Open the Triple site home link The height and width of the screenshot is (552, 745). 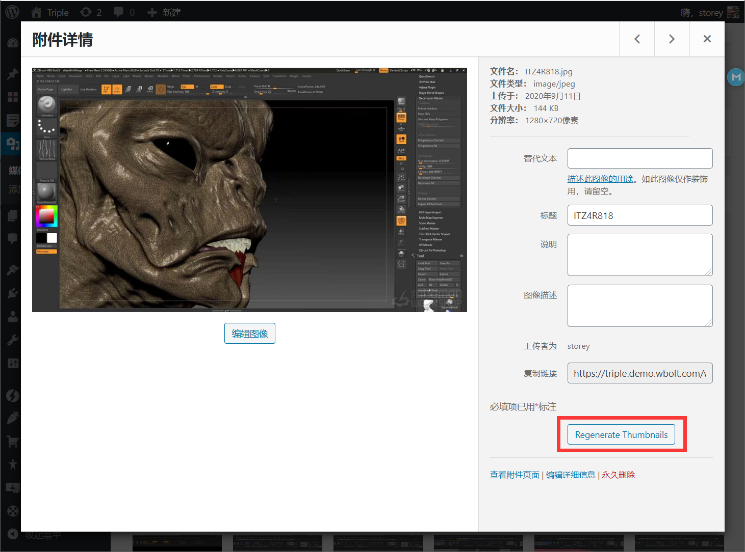(x=50, y=12)
